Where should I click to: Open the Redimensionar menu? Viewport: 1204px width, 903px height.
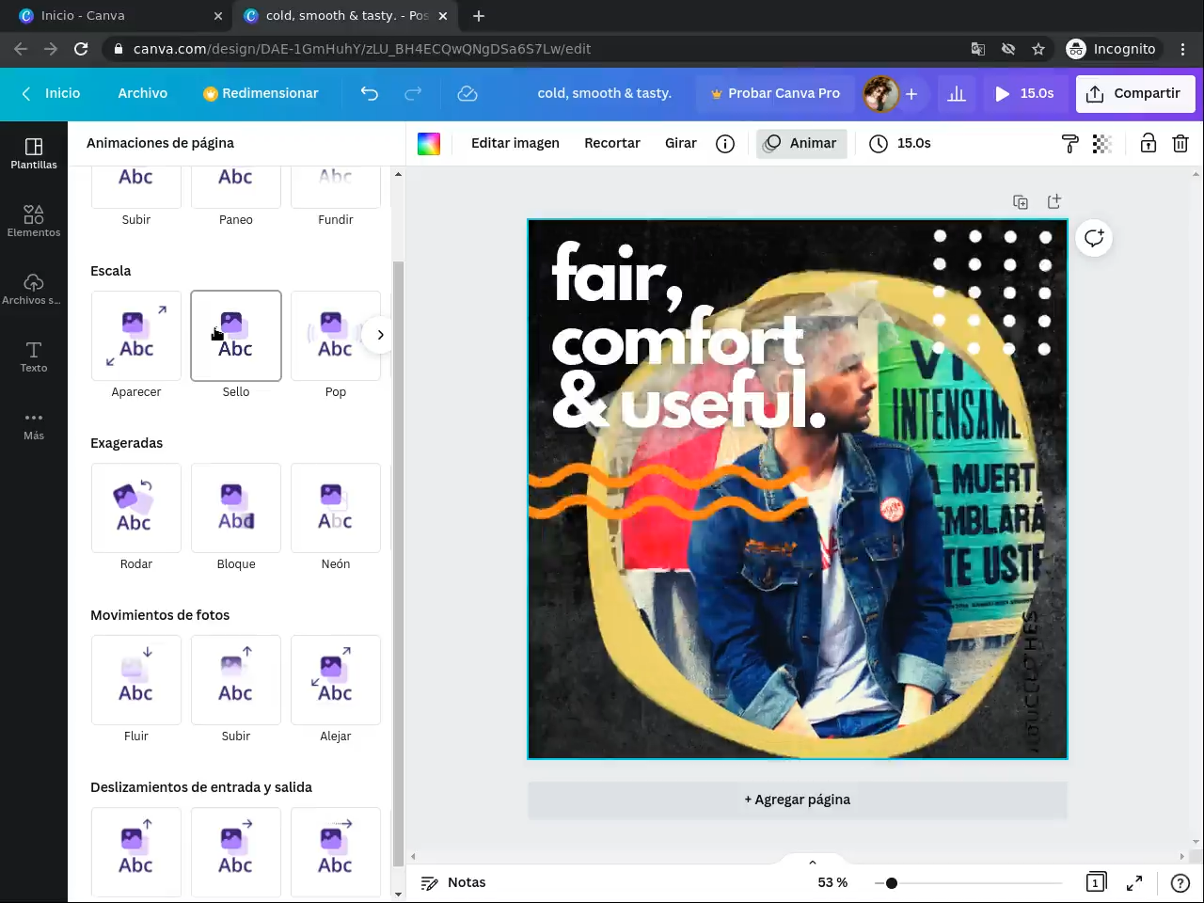[261, 93]
